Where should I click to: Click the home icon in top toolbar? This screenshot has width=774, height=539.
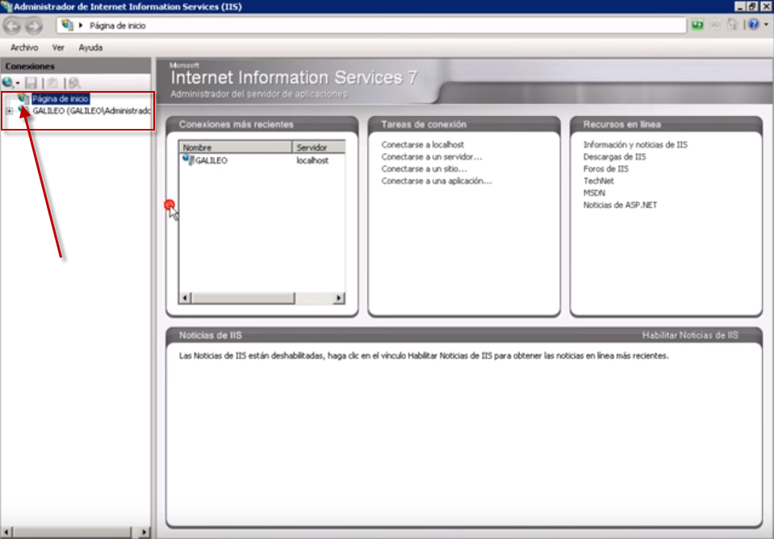click(733, 25)
